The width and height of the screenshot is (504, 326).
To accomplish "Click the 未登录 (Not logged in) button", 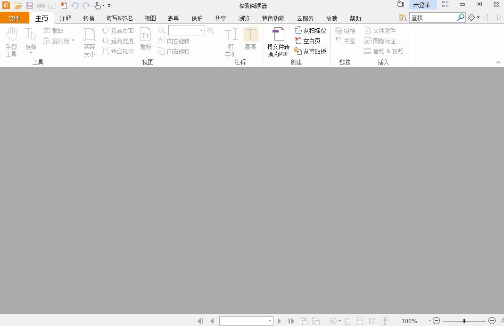I will click(422, 5).
